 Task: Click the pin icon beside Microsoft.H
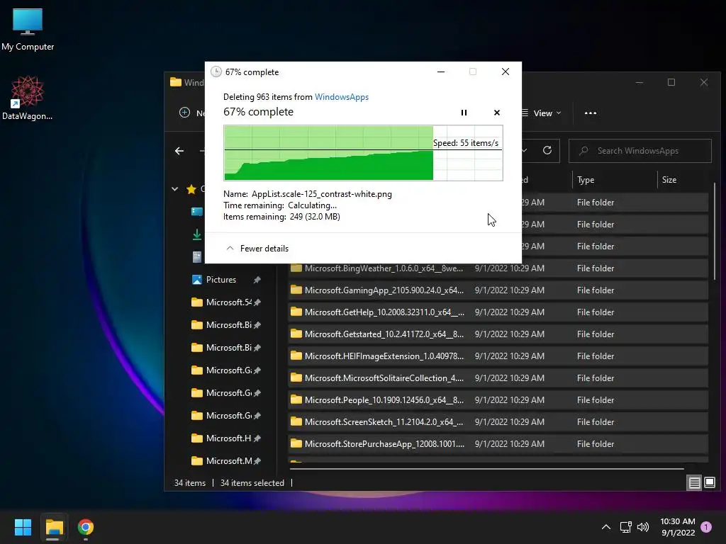pyautogui.click(x=257, y=438)
